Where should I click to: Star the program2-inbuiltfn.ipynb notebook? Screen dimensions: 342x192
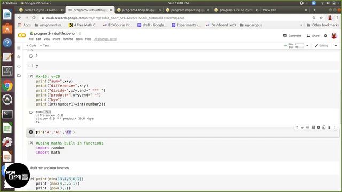80,33
